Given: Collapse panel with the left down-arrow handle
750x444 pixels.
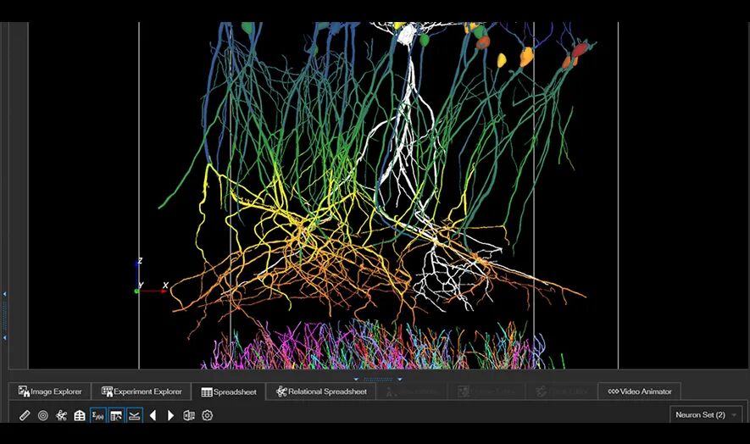Looking at the screenshot, I should pos(356,380).
